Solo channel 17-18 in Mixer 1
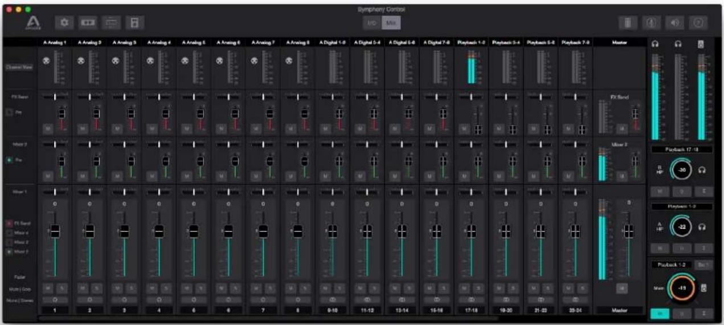Screen dimensions: 724x325 click(478, 289)
